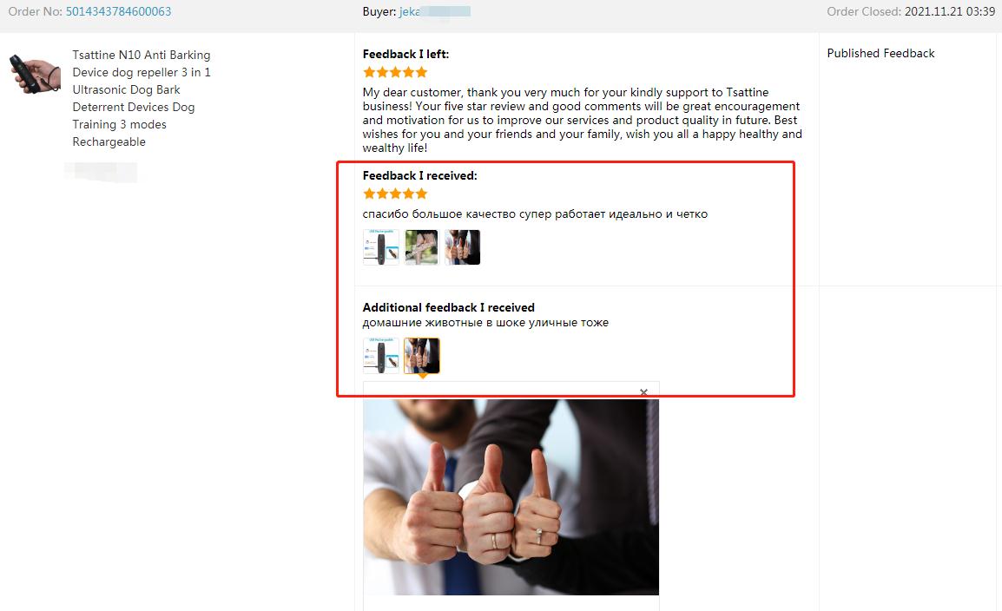Click the enlarged thumbs-up preview image
Screen dimensions: 1002x611
tap(511, 497)
